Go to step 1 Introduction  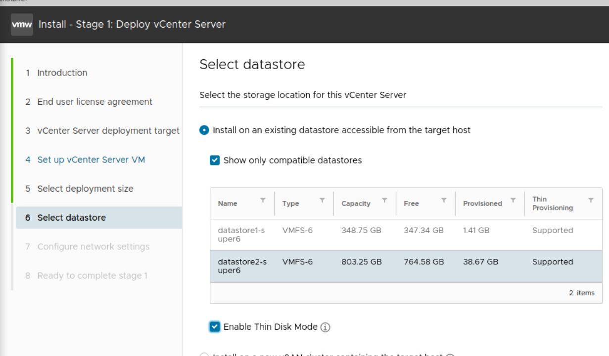tap(62, 73)
